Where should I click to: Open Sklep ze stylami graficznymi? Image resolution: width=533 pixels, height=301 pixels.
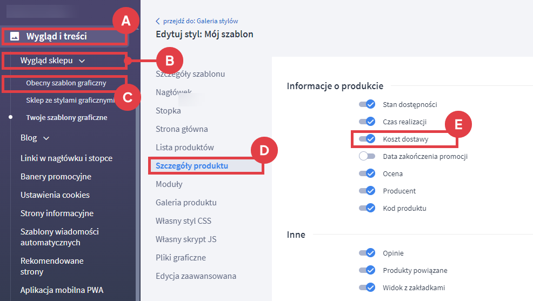(x=70, y=100)
